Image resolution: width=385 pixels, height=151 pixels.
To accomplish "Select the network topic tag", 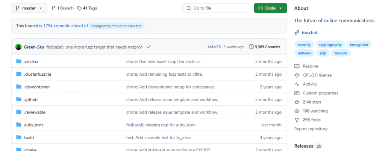I will 305,53.
